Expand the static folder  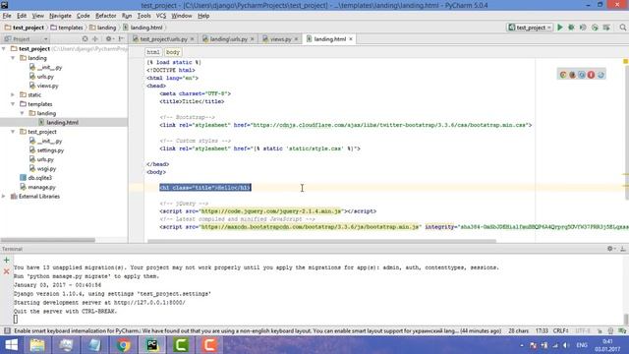click(13, 94)
